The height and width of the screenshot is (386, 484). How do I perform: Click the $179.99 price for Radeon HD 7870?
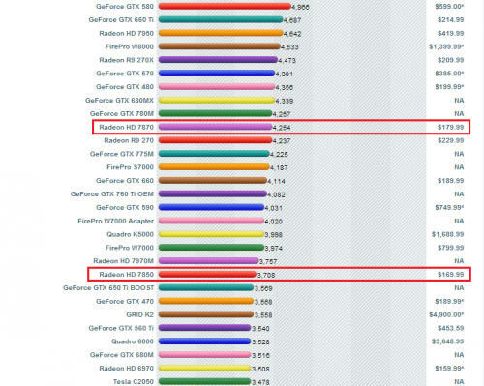pos(450,127)
